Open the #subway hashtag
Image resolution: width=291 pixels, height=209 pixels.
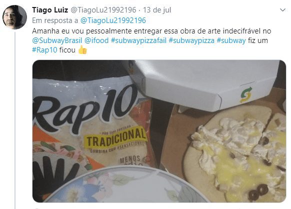point(231,40)
